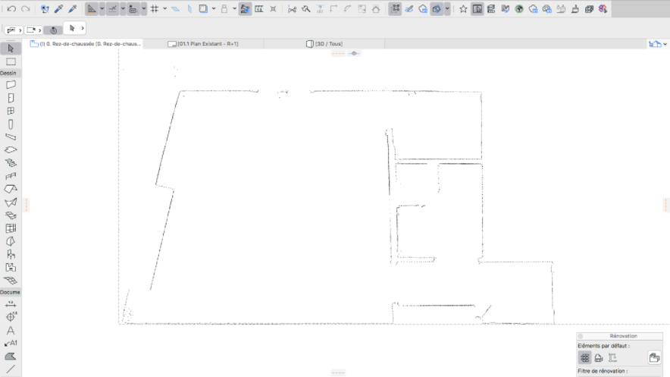
Task: Select the Railing tool
Action: [x=11, y=176]
